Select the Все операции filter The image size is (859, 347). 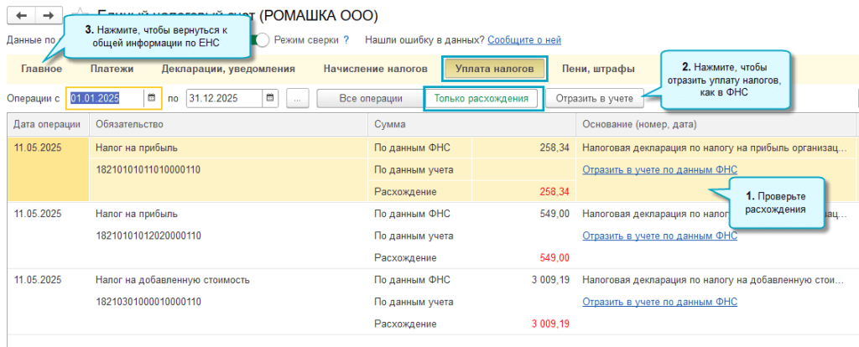[370, 98]
